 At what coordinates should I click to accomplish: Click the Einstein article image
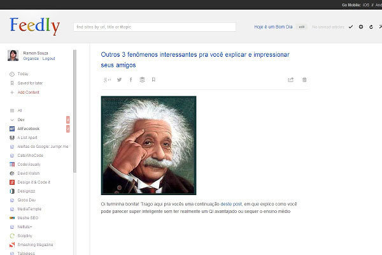148,145
